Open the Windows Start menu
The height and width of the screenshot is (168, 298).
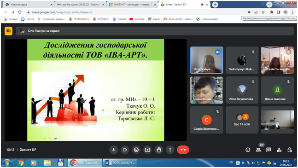[7, 163]
